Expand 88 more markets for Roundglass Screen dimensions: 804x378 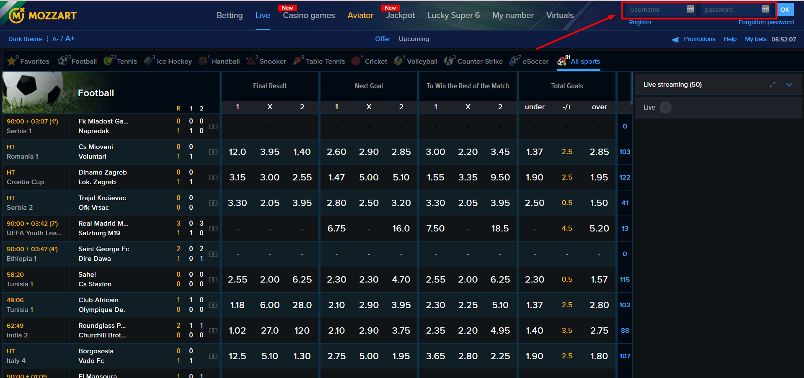click(x=625, y=331)
